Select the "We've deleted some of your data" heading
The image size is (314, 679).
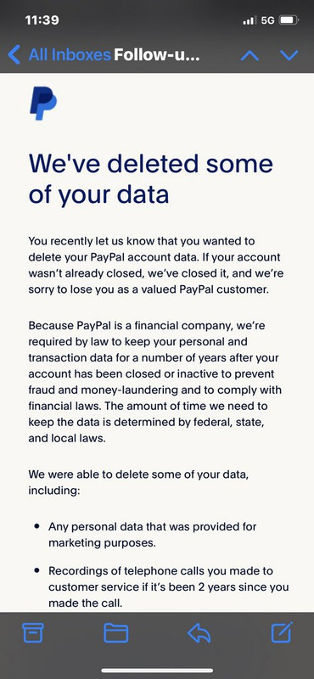pos(151,178)
